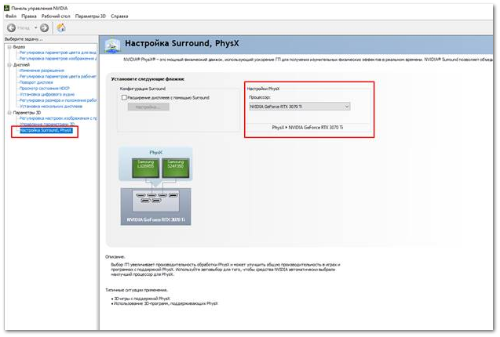This screenshot has width=500, height=337.
Task: Click the 'NVIDIA GeForce RTX 3070 Ti' GPU label in diagram
Action: click(156, 219)
